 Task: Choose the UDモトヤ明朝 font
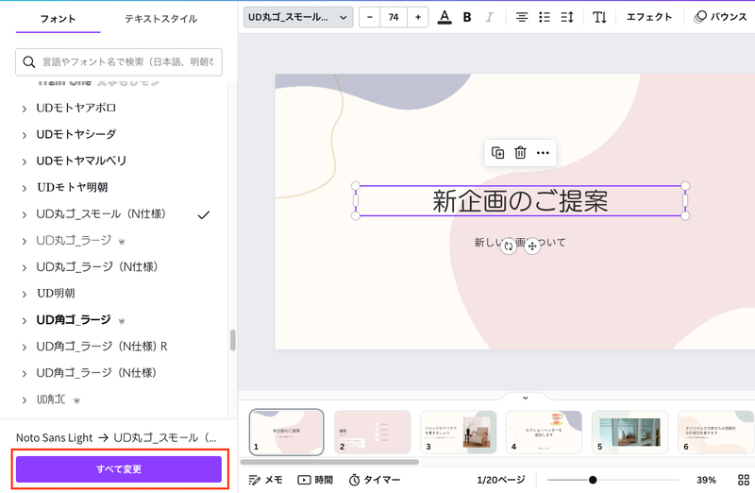73,187
